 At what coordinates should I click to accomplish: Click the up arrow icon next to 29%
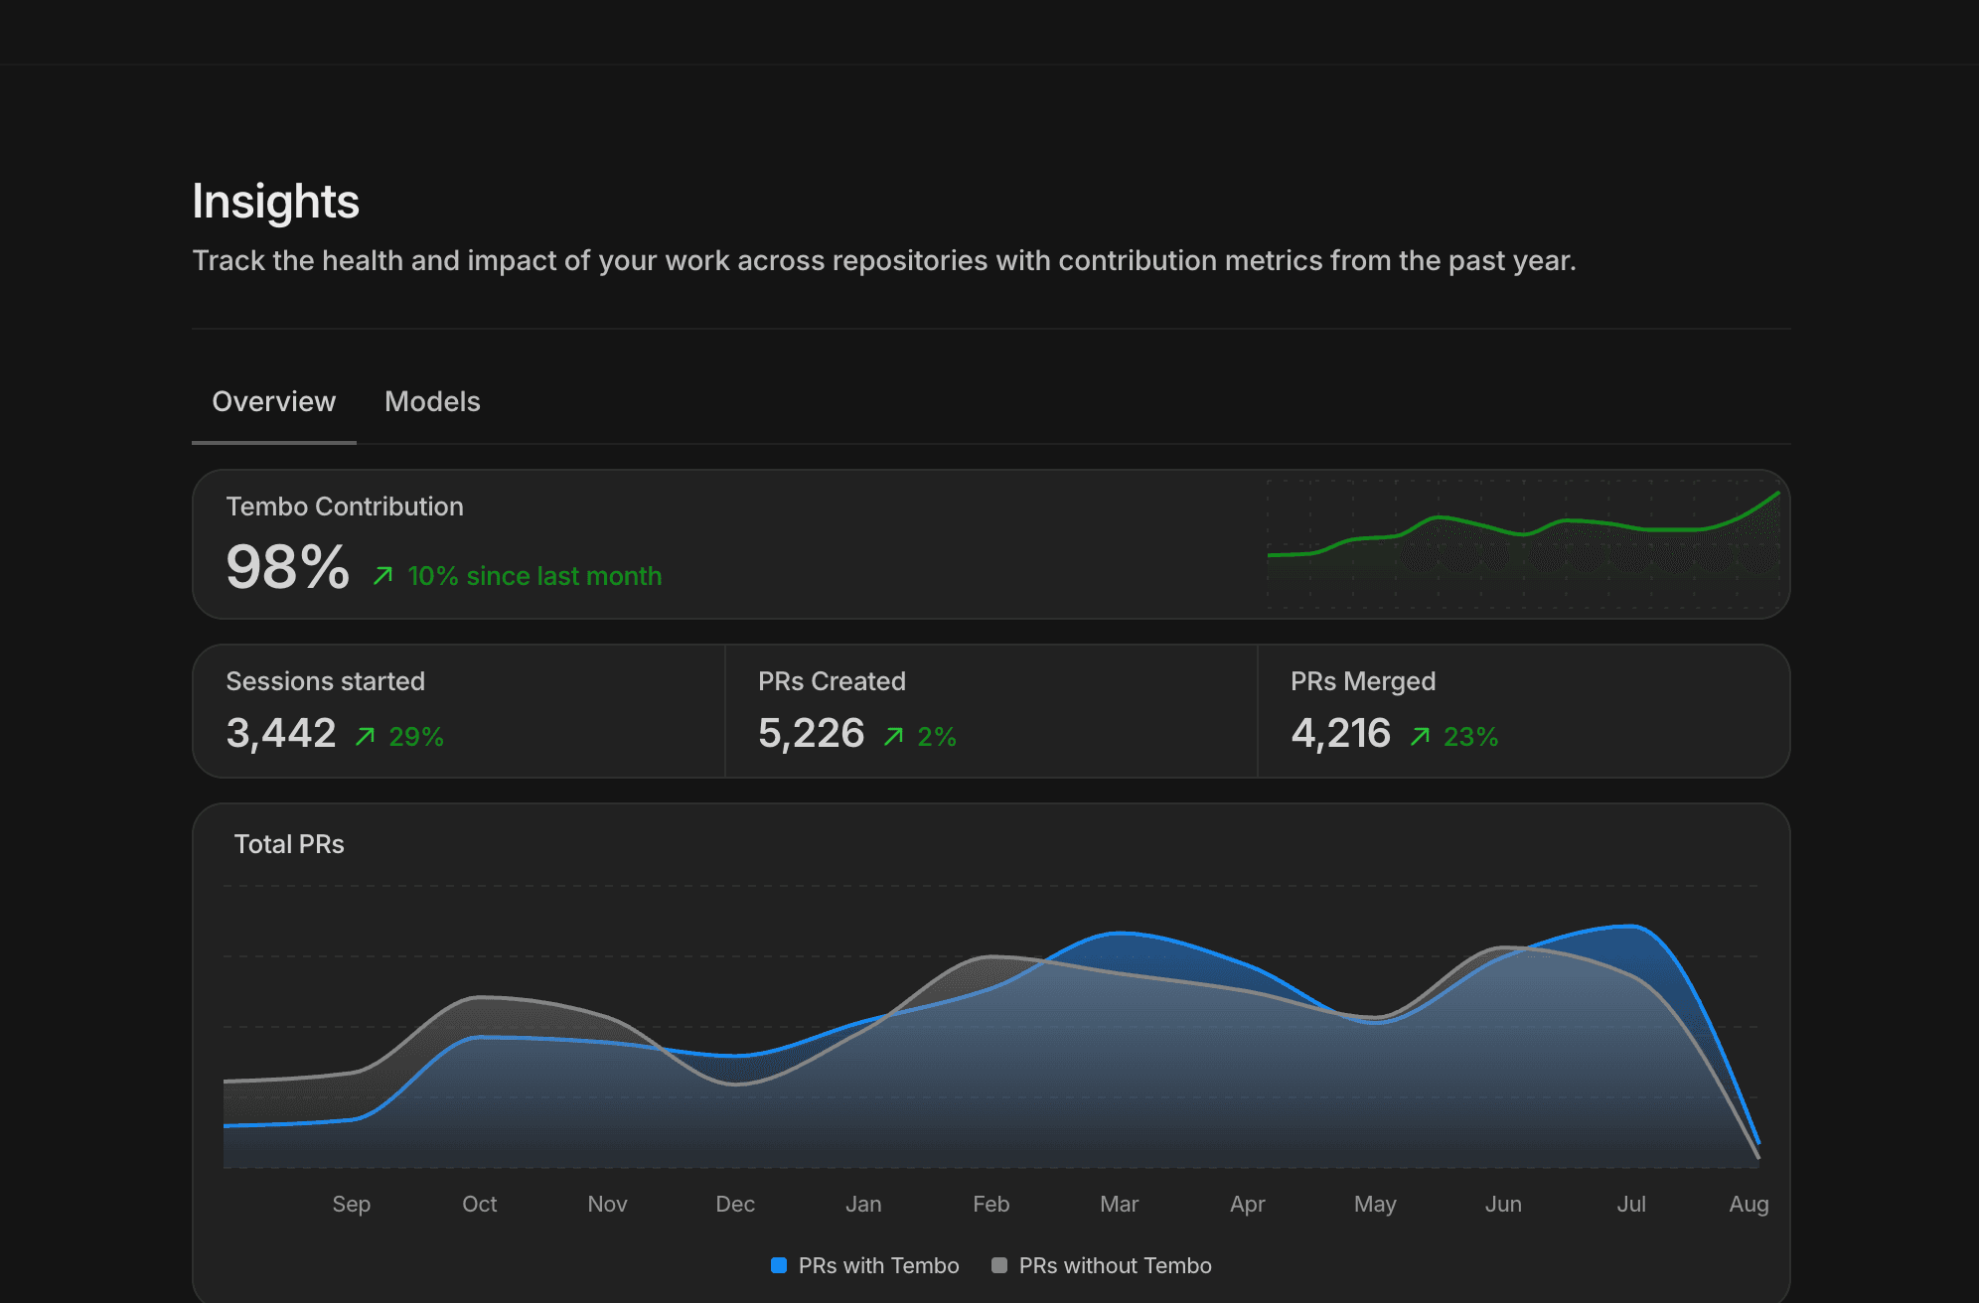point(366,736)
